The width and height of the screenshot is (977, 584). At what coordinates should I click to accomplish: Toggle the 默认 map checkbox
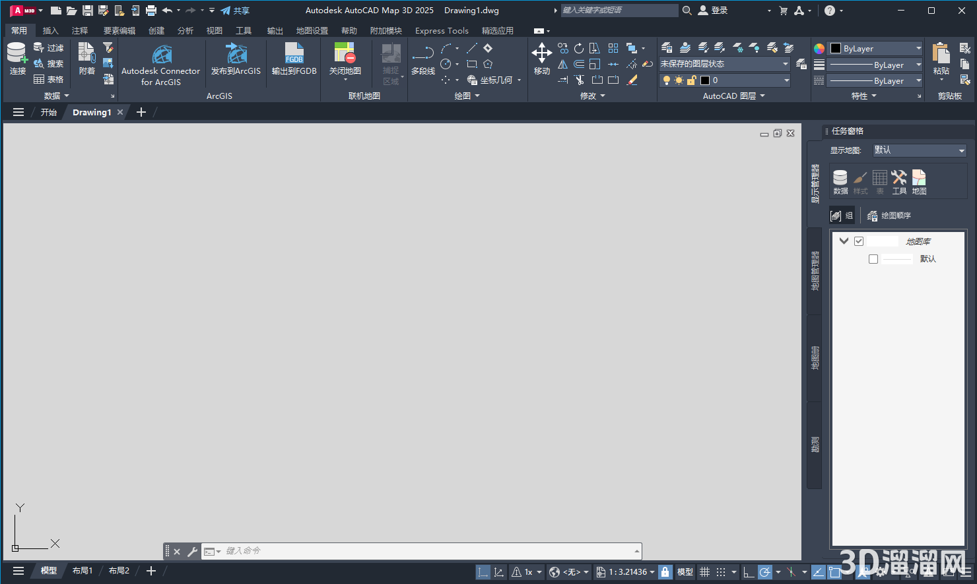tap(873, 259)
